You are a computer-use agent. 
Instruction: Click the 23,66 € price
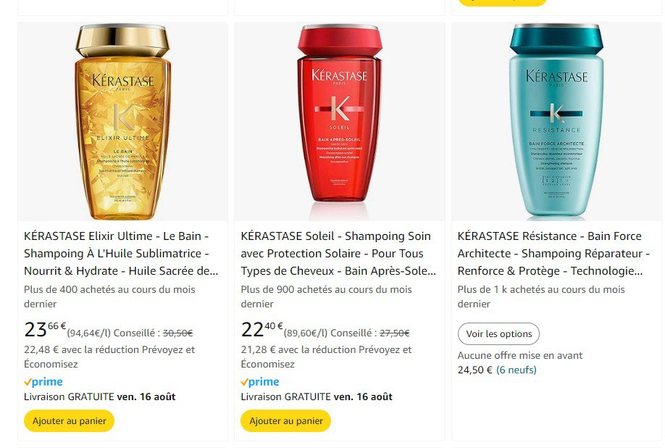point(45,330)
